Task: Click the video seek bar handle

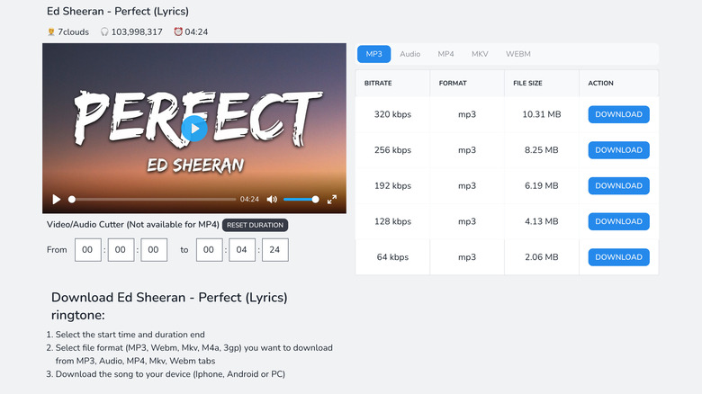Action: click(x=72, y=199)
